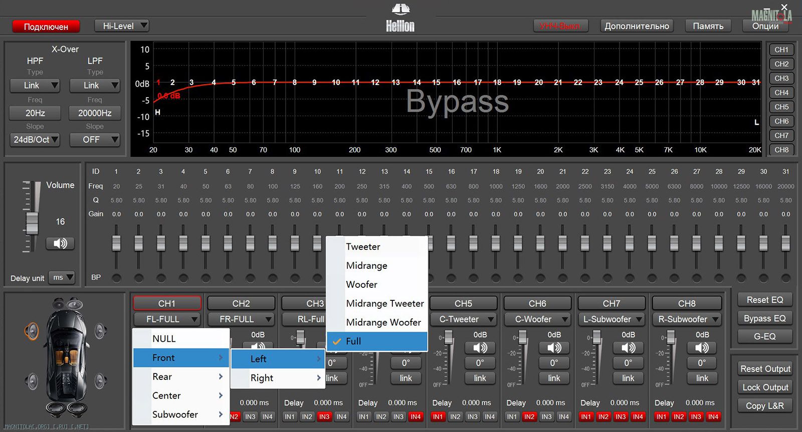Mute the master volume speaker icon

(x=60, y=243)
